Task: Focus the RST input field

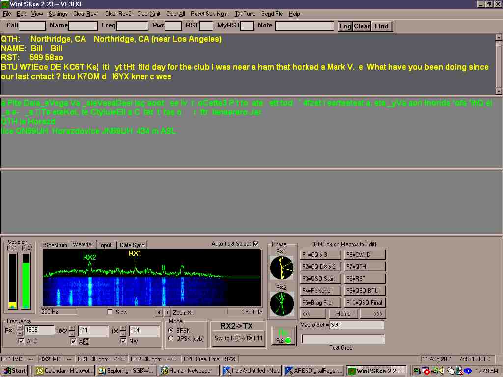Action: [206, 26]
